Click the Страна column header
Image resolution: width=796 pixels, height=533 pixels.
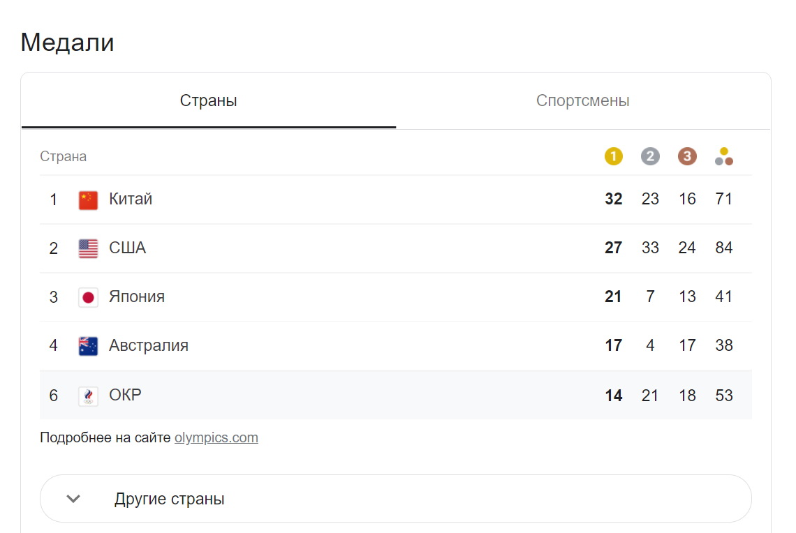click(63, 156)
